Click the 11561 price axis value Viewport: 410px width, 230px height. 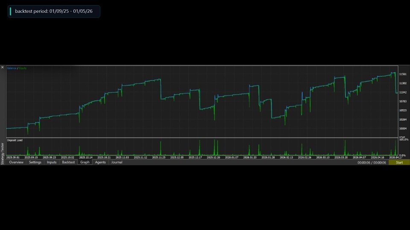click(403, 74)
